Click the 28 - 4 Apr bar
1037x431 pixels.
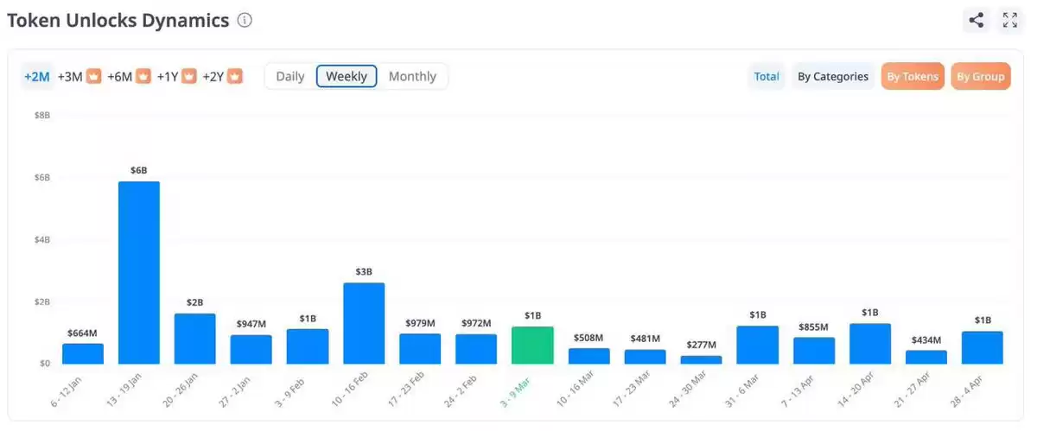click(983, 347)
